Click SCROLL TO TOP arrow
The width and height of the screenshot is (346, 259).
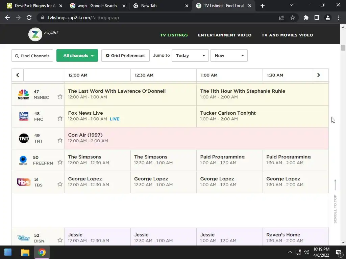pyautogui.click(x=335, y=185)
